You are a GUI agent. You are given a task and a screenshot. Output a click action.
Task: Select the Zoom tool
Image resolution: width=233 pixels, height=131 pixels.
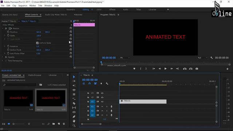point(74,126)
